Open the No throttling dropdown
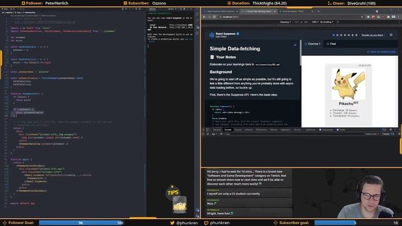Viewport: 402px width, 226px height. click(327, 22)
